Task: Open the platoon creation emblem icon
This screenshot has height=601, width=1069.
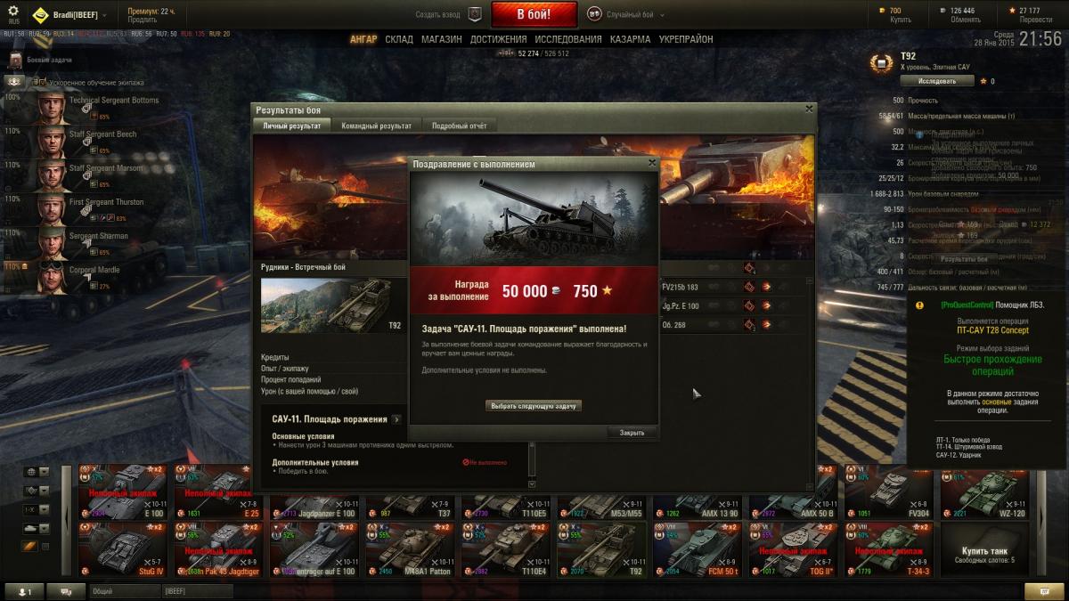Action: pyautogui.click(x=475, y=14)
